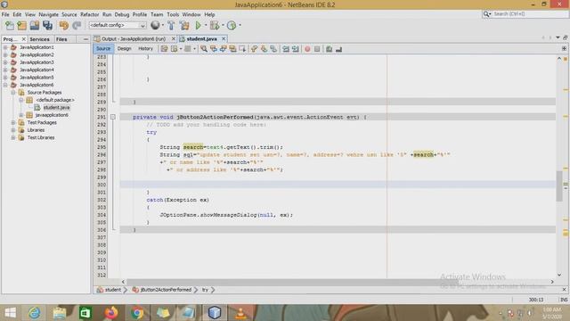Click student in the breadcrumb bar
Screen dimensions: 570x321
tap(113, 290)
